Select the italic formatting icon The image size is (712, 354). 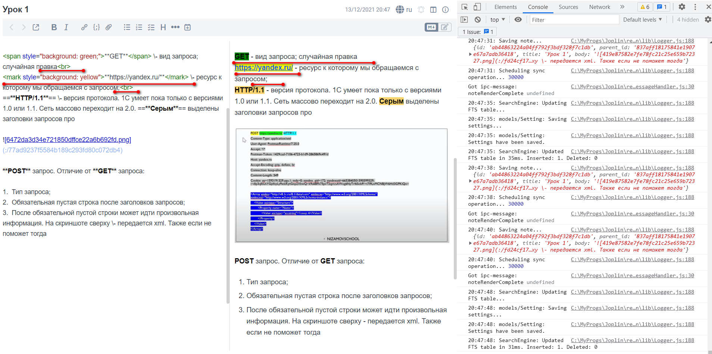click(x=66, y=27)
